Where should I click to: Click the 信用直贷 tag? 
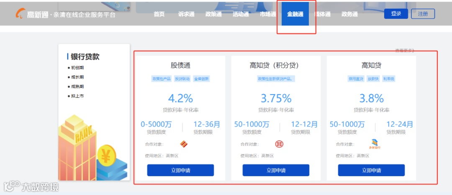click(x=355, y=79)
